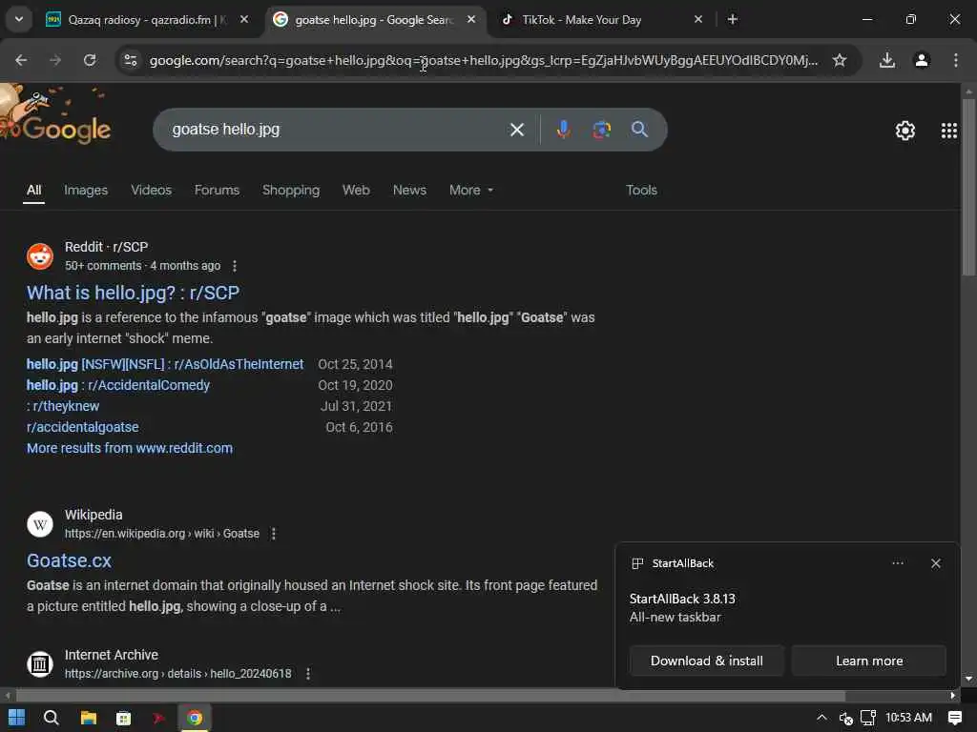Open taskbar search
The image size is (977, 732).
click(x=52, y=718)
